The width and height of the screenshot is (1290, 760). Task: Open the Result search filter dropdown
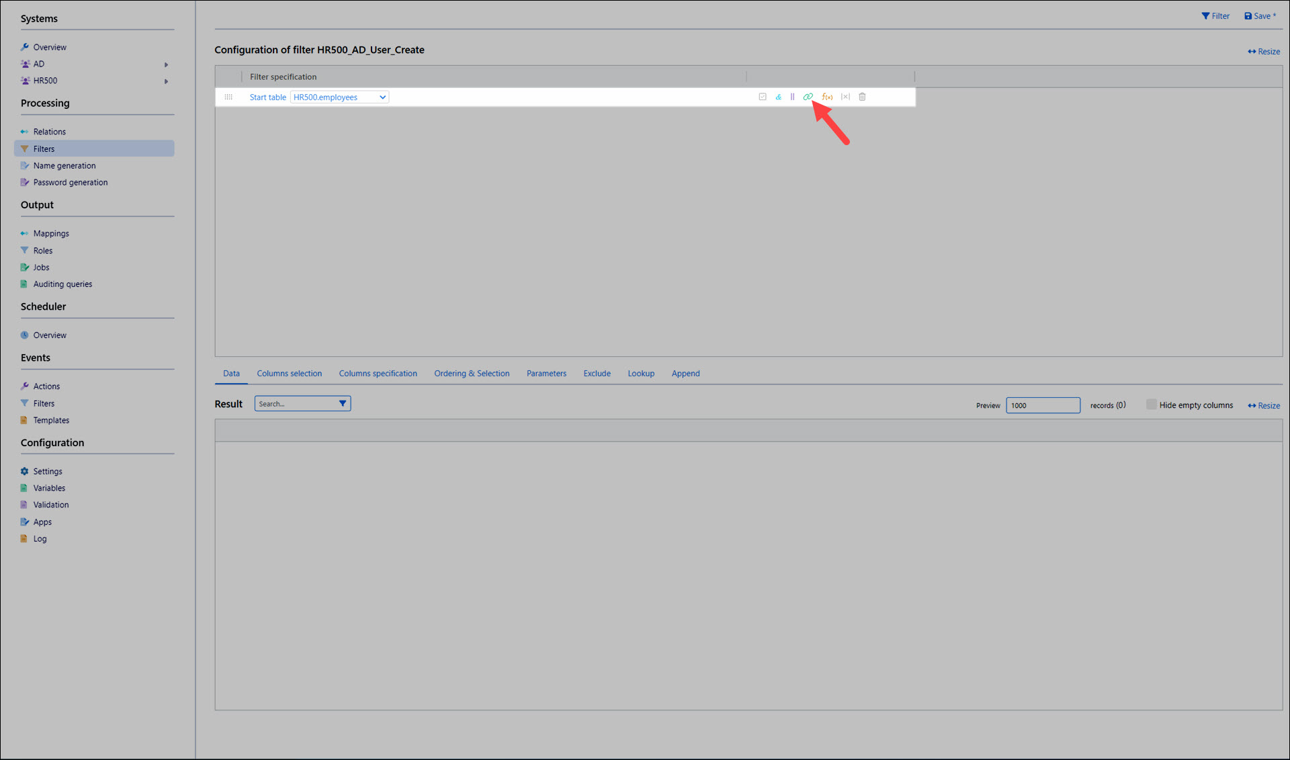click(x=343, y=403)
